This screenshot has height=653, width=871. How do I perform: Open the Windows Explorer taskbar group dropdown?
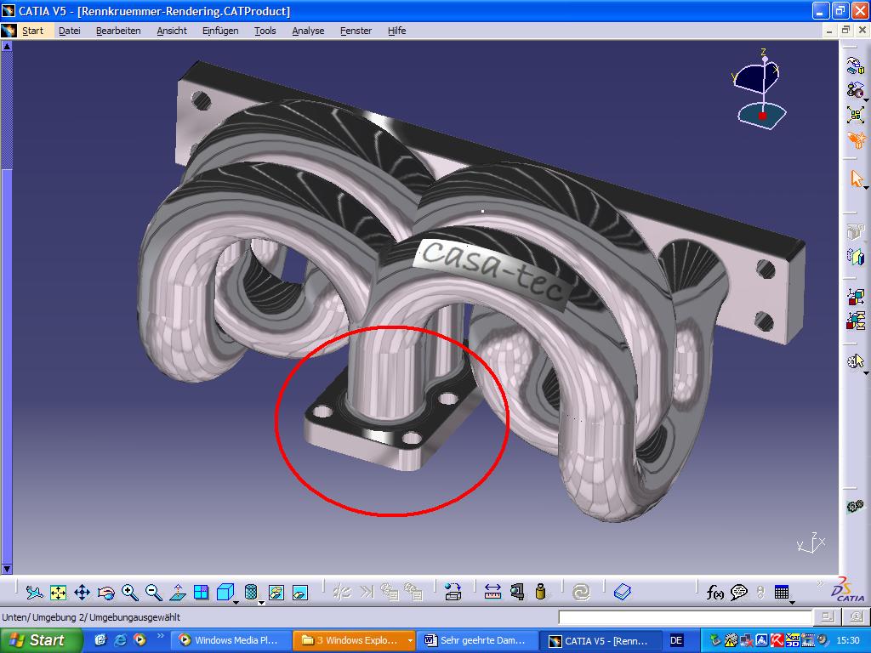[x=410, y=641]
